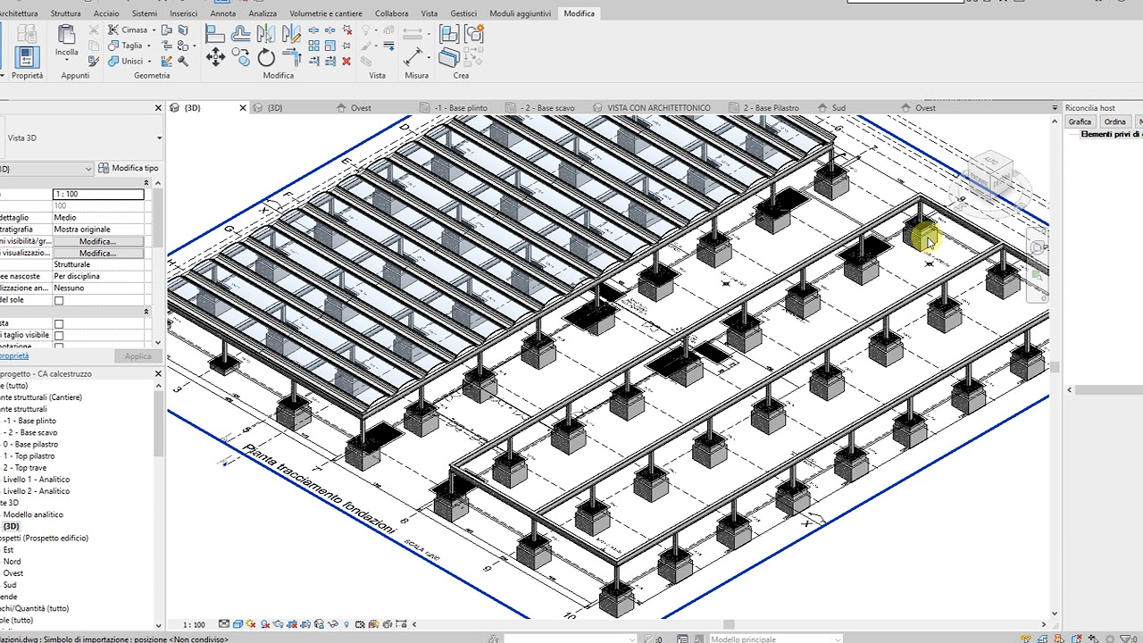The width and height of the screenshot is (1143, 643).
Task: Open the Unisci dropdown arrow
Action: tap(149, 62)
